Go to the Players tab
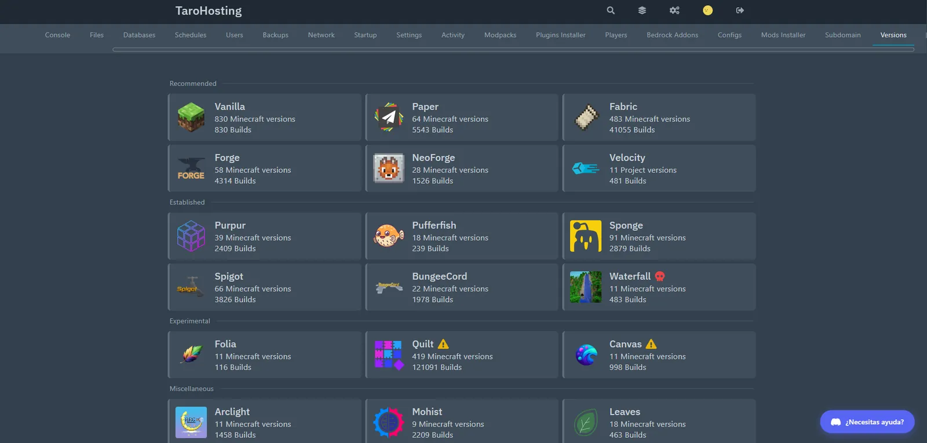 (x=616, y=35)
